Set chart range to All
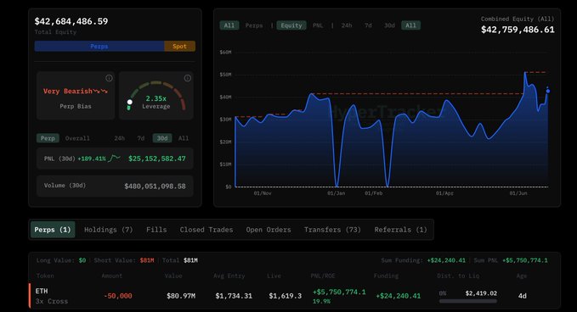Image resolution: width=577 pixels, height=312 pixels. (410, 25)
